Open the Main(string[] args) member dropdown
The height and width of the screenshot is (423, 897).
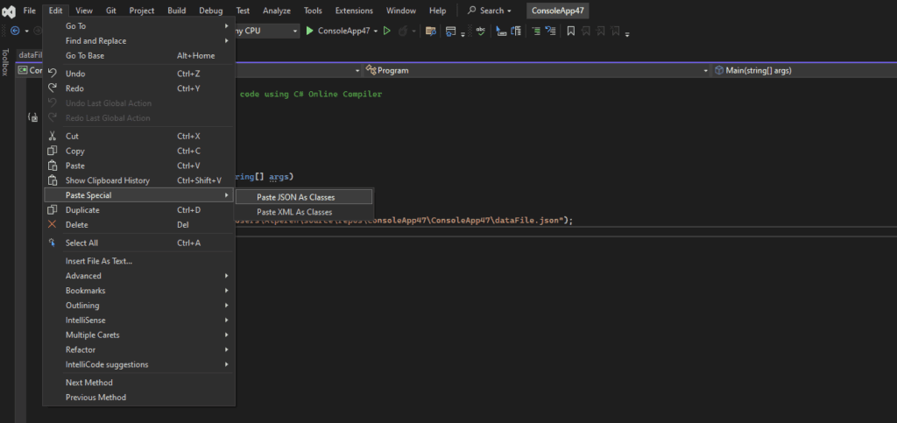804,70
